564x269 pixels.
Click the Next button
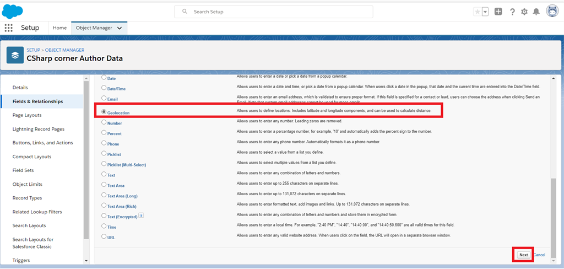pyautogui.click(x=523, y=255)
